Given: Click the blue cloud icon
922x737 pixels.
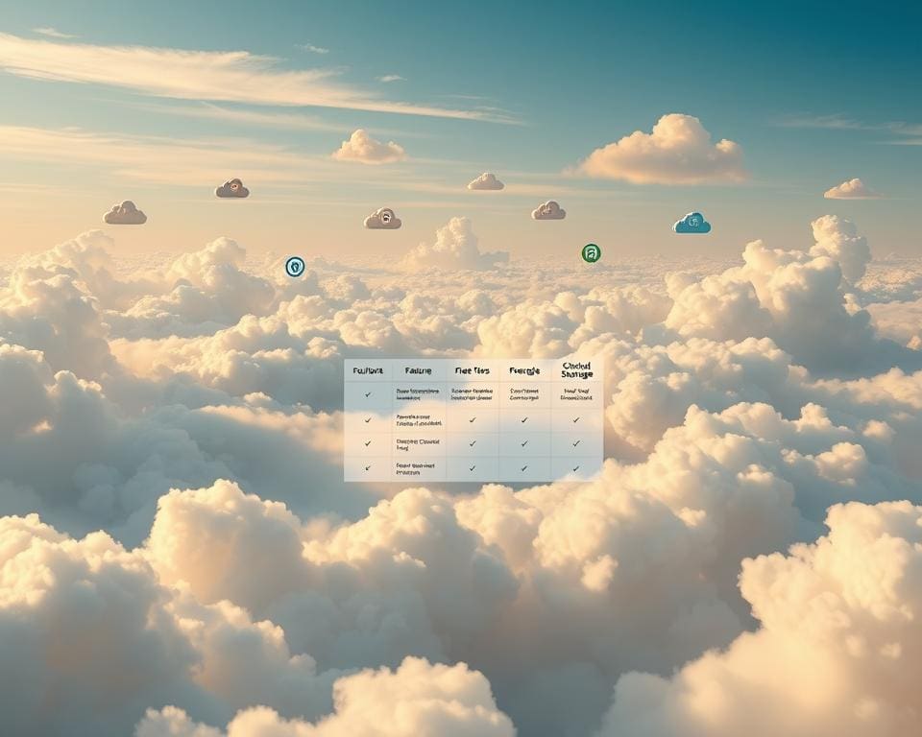Looking at the screenshot, I should (x=691, y=224).
